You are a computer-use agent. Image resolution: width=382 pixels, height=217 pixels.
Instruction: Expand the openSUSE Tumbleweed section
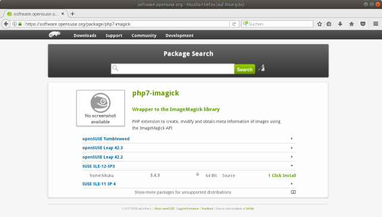coord(189,139)
